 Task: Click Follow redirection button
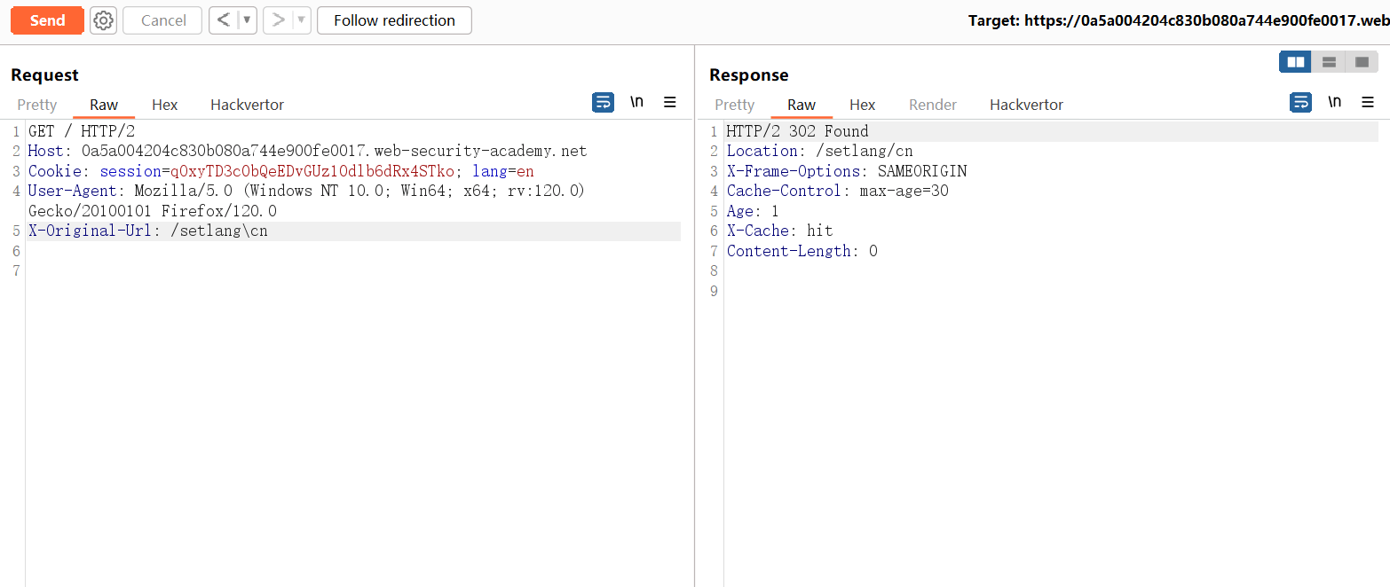[x=394, y=20]
